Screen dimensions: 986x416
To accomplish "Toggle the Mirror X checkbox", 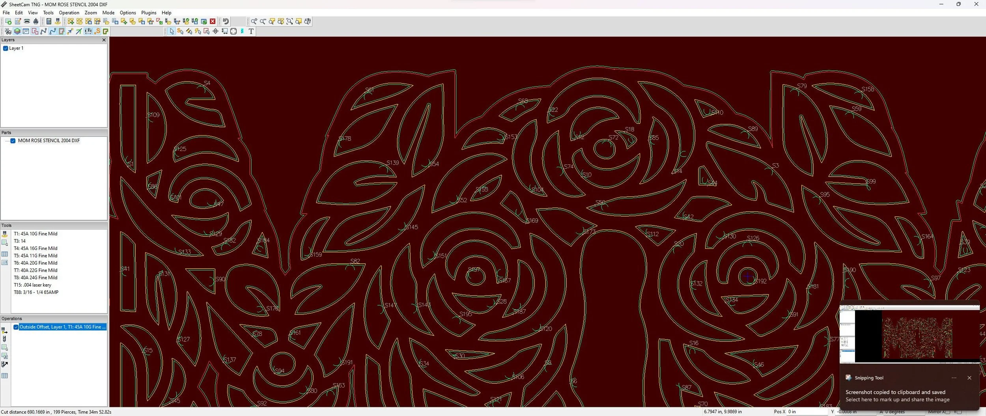I will click(x=948, y=412).
